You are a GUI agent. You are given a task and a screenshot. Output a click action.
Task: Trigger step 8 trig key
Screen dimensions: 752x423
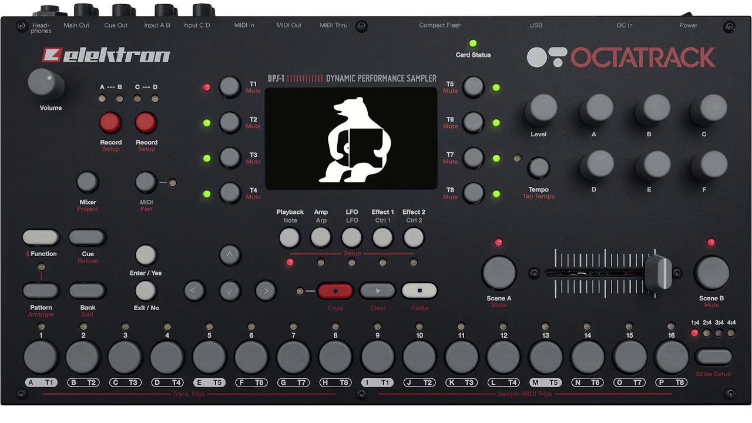pyautogui.click(x=335, y=357)
